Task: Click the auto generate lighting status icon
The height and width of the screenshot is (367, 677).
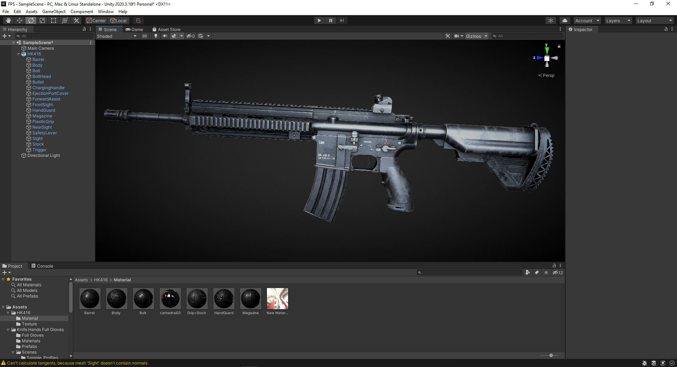Action: (663, 363)
